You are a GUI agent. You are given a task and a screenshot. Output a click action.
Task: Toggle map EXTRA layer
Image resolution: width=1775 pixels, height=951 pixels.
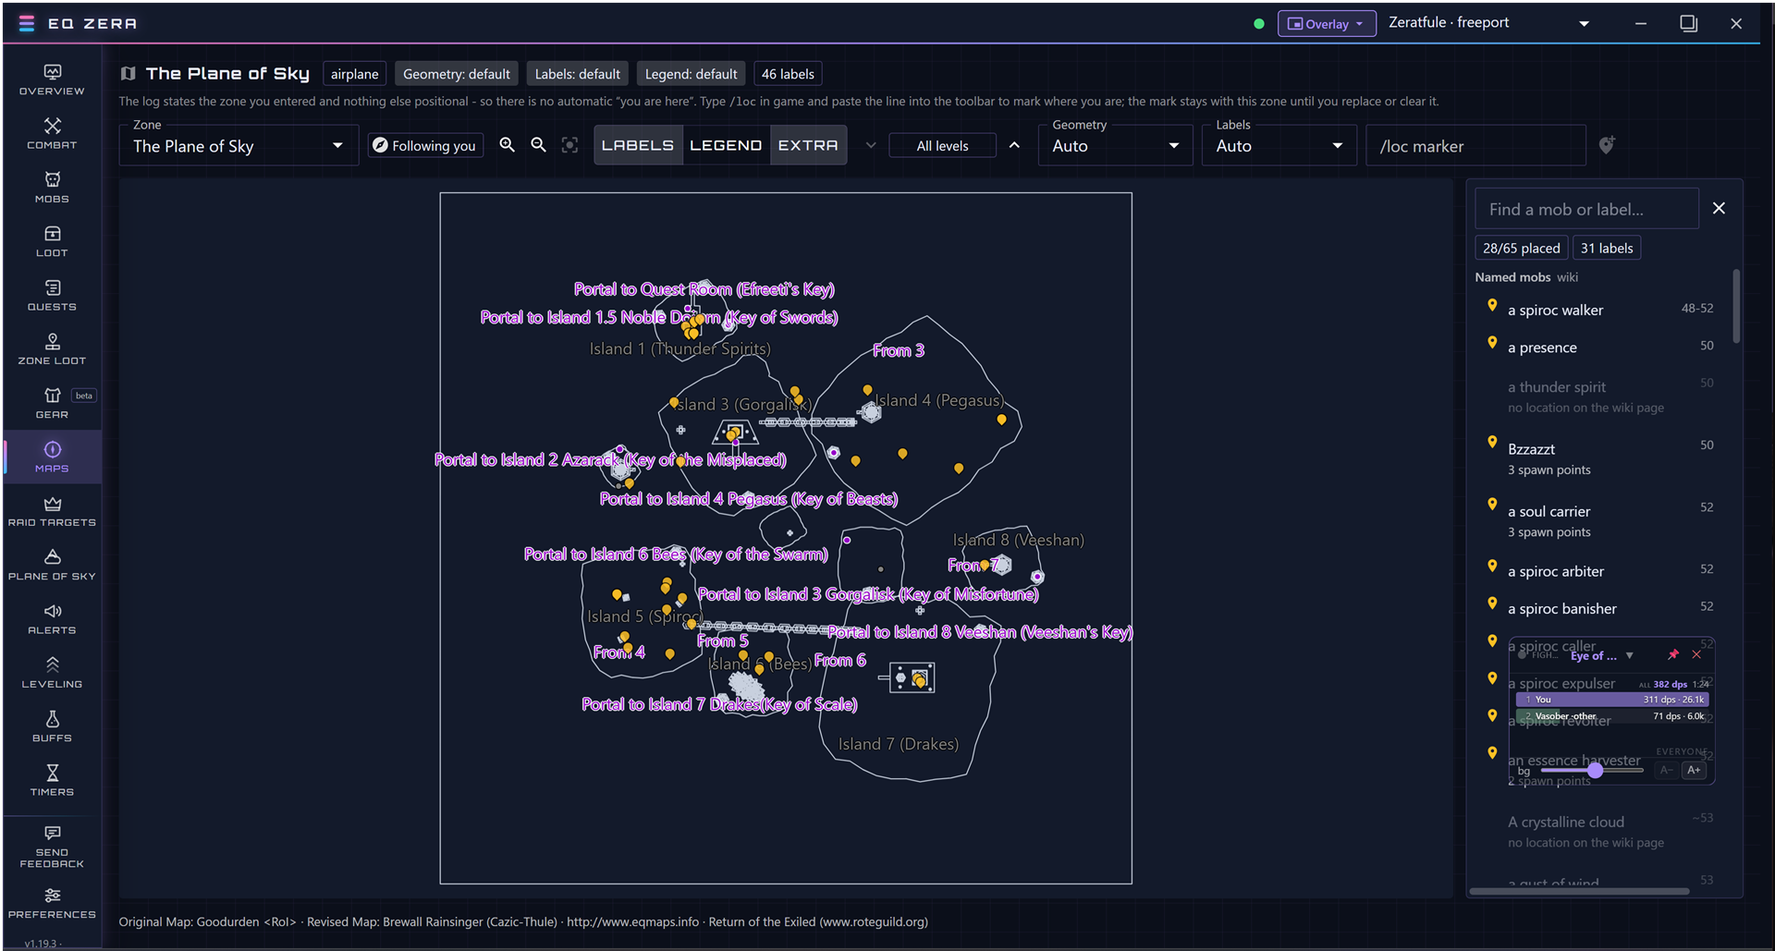click(808, 145)
